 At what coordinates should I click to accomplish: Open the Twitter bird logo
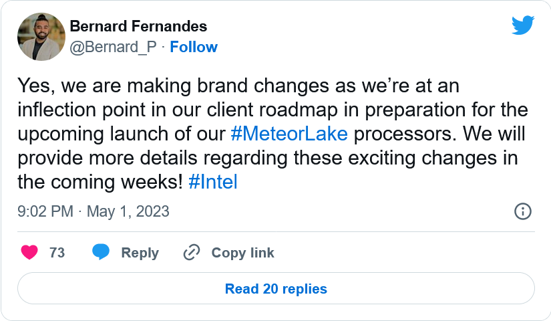[x=523, y=25]
